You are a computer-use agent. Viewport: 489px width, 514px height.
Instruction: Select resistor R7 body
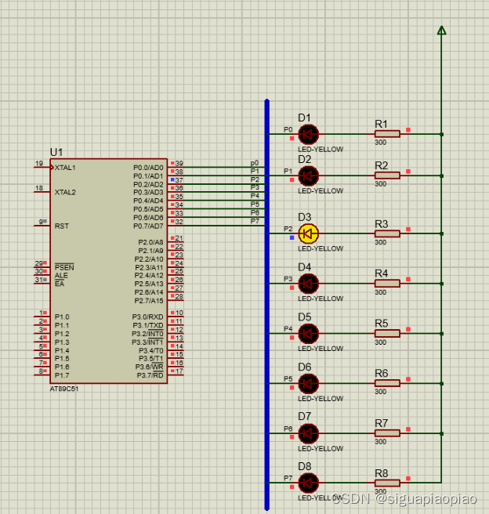[x=387, y=433]
